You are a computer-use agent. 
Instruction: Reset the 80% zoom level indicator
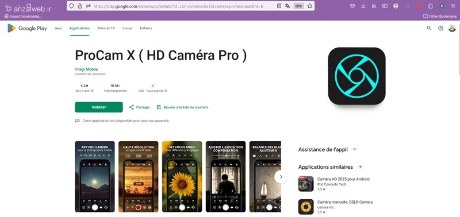coord(298,6)
